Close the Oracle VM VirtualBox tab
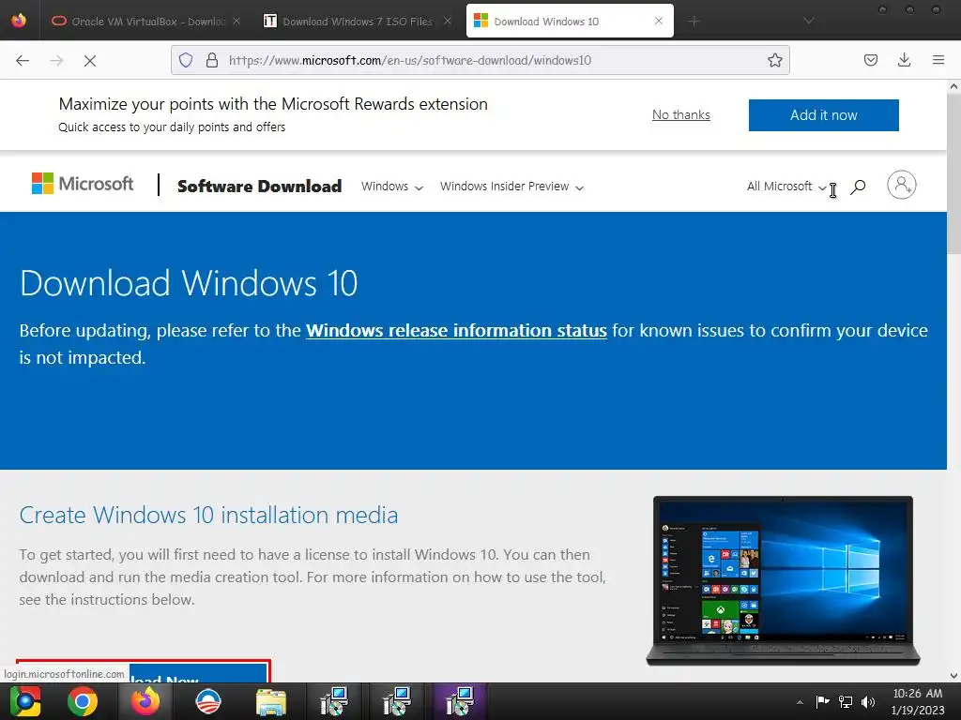This screenshot has height=720, width=961. coord(236,21)
